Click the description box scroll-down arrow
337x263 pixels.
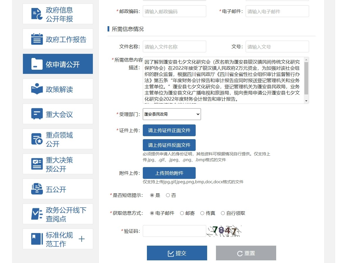[x=306, y=101]
